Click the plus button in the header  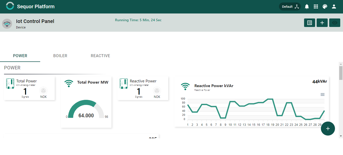click(322, 23)
